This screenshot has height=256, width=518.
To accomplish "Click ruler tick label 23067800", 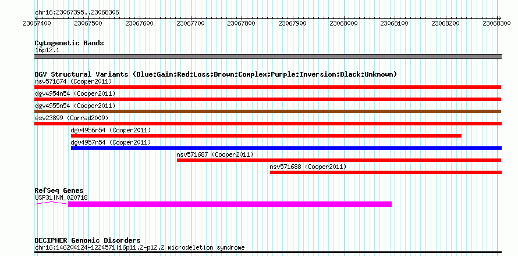I will coord(242,23).
